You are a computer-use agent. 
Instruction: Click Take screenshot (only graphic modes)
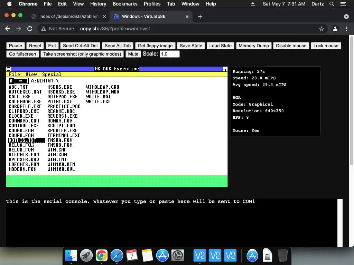click(82, 54)
